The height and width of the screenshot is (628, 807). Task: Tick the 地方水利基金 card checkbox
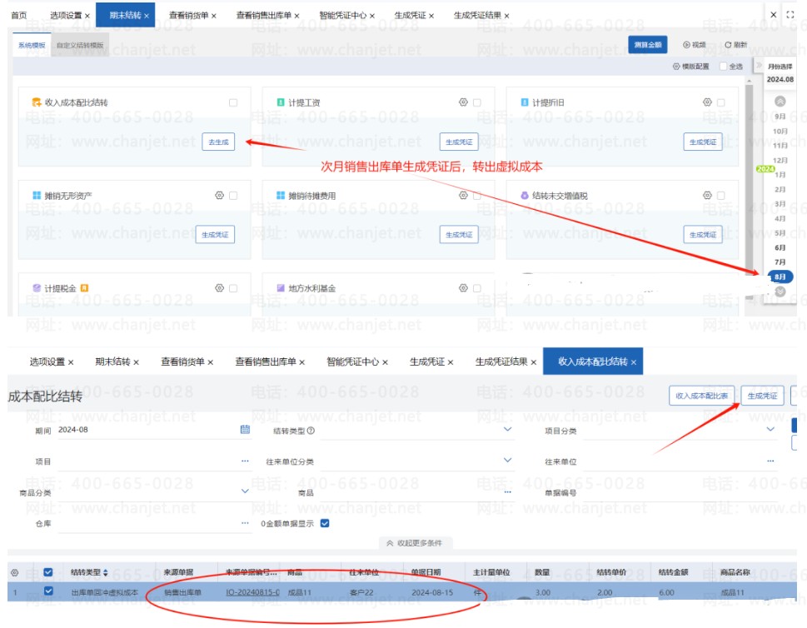coord(477,288)
